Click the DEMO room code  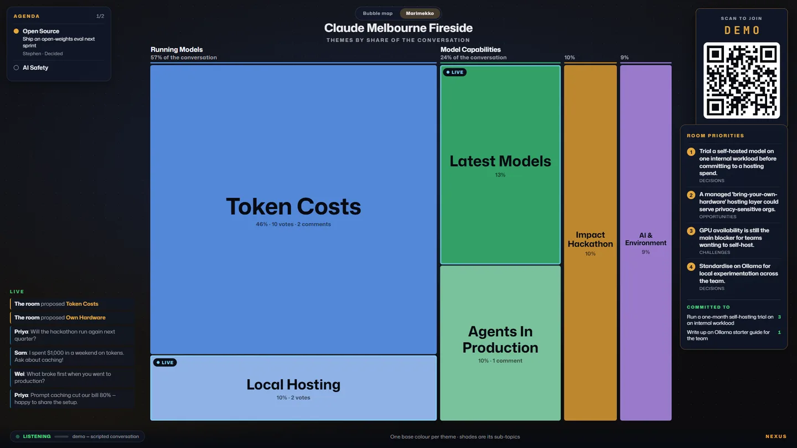(x=742, y=30)
